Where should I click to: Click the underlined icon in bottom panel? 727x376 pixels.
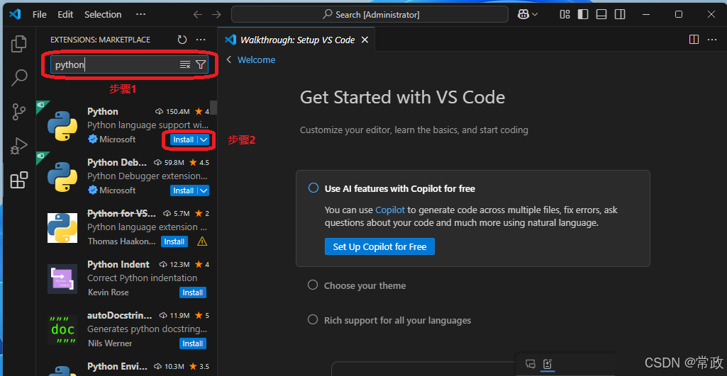[548, 364]
